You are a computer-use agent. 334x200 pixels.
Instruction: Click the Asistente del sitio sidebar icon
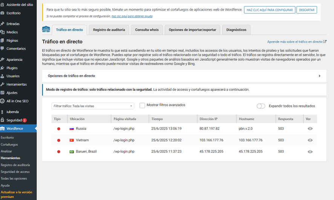[x=2, y=5]
